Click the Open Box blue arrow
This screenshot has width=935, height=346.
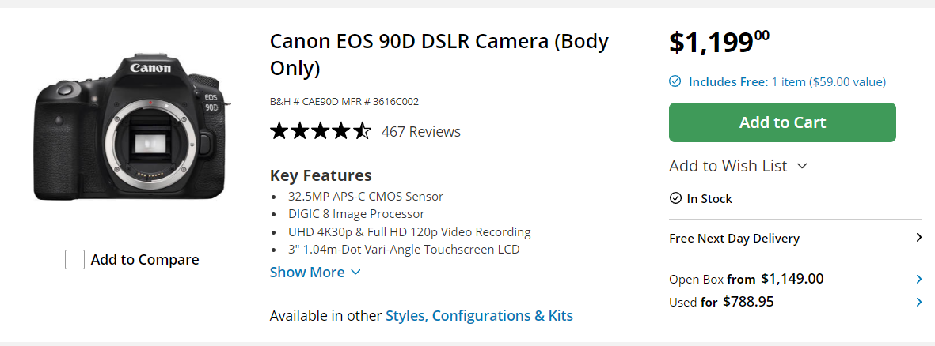(x=918, y=279)
